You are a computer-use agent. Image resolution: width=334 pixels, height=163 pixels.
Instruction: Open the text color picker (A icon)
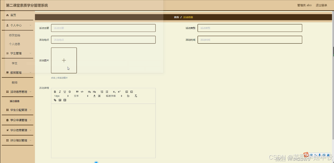click(x=94, y=96)
